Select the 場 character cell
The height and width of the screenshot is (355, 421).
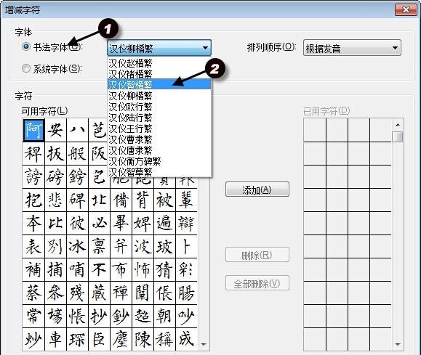coord(55,316)
